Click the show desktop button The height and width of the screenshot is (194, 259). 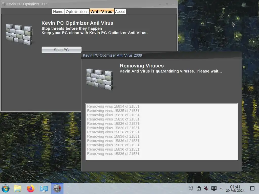tap(252, 188)
